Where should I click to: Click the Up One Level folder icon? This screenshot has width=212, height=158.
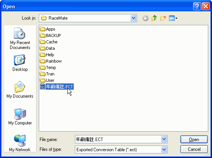(154, 18)
